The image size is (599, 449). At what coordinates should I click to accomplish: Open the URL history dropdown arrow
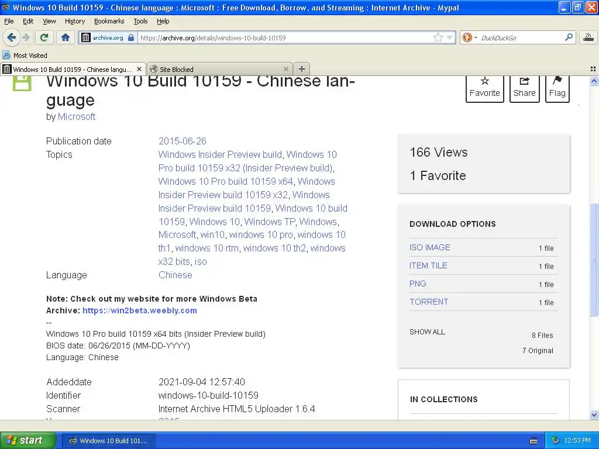pos(450,37)
